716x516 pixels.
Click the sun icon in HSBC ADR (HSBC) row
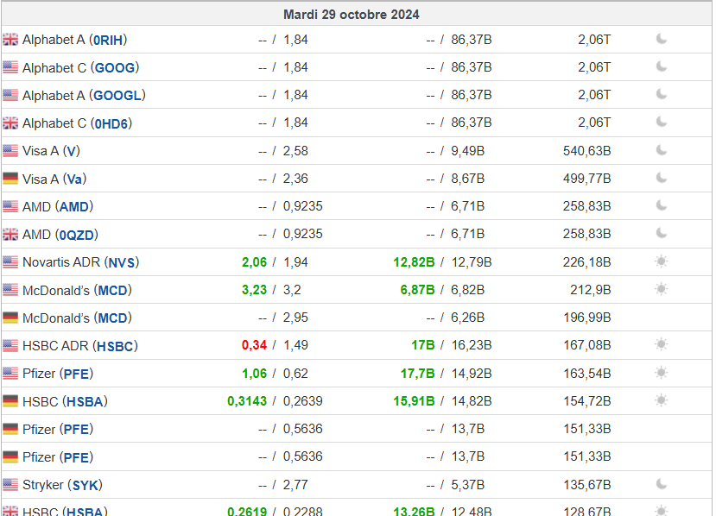pos(662,345)
